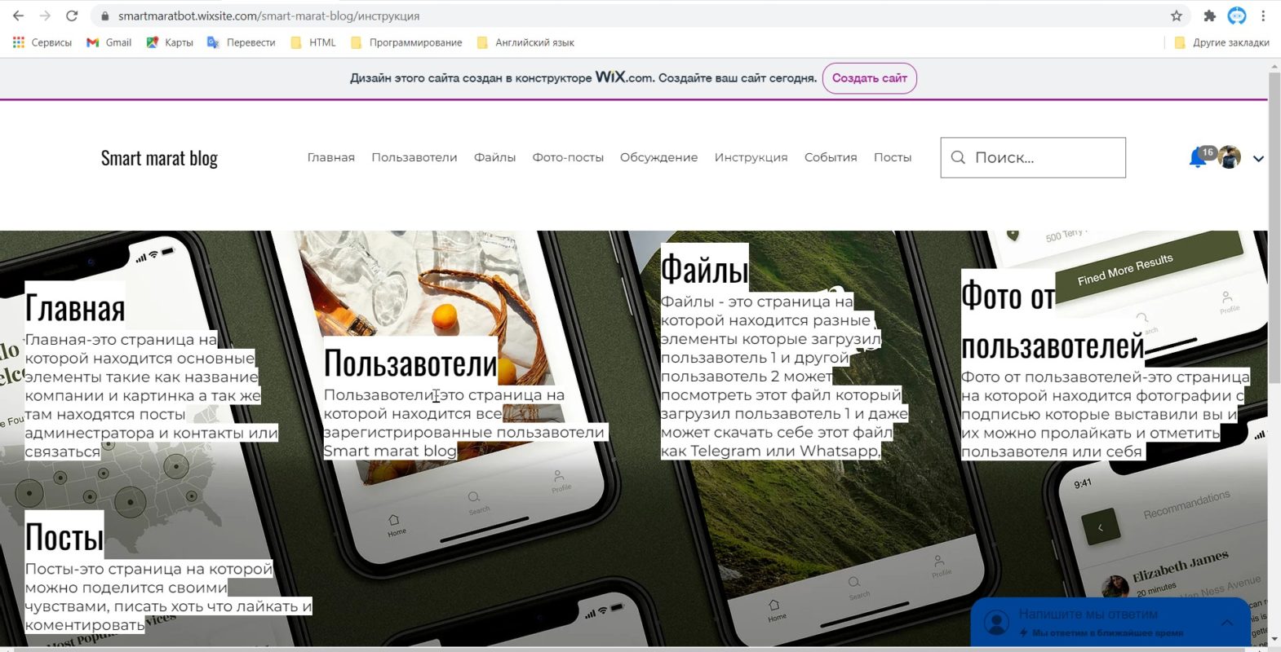The width and height of the screenshot is (1281, 652).
Task: Reload the page
Action: point(72,15)
